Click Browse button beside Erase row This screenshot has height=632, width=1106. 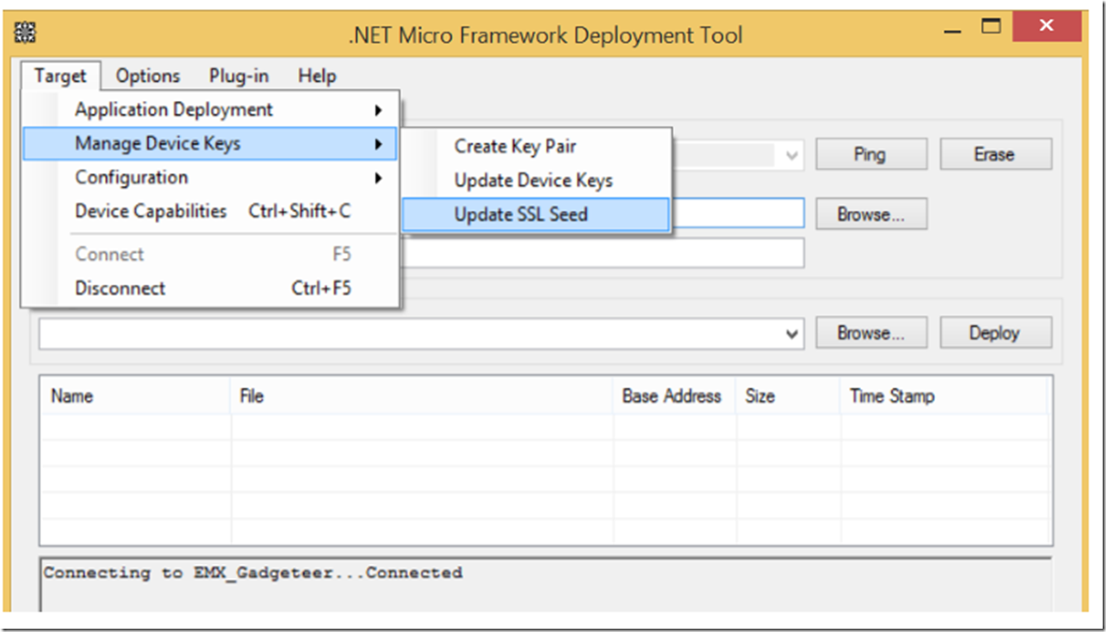(x=871, y=214)
